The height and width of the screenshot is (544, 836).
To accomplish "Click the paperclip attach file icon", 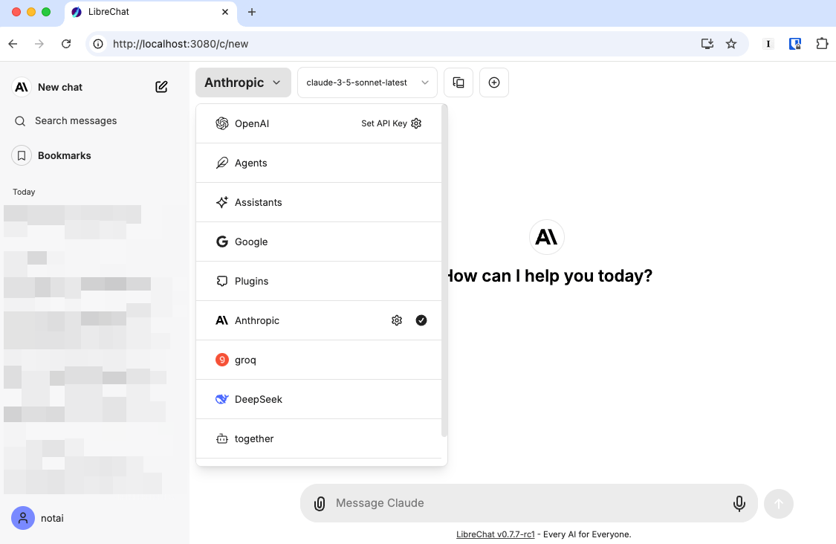I will 320,503.
